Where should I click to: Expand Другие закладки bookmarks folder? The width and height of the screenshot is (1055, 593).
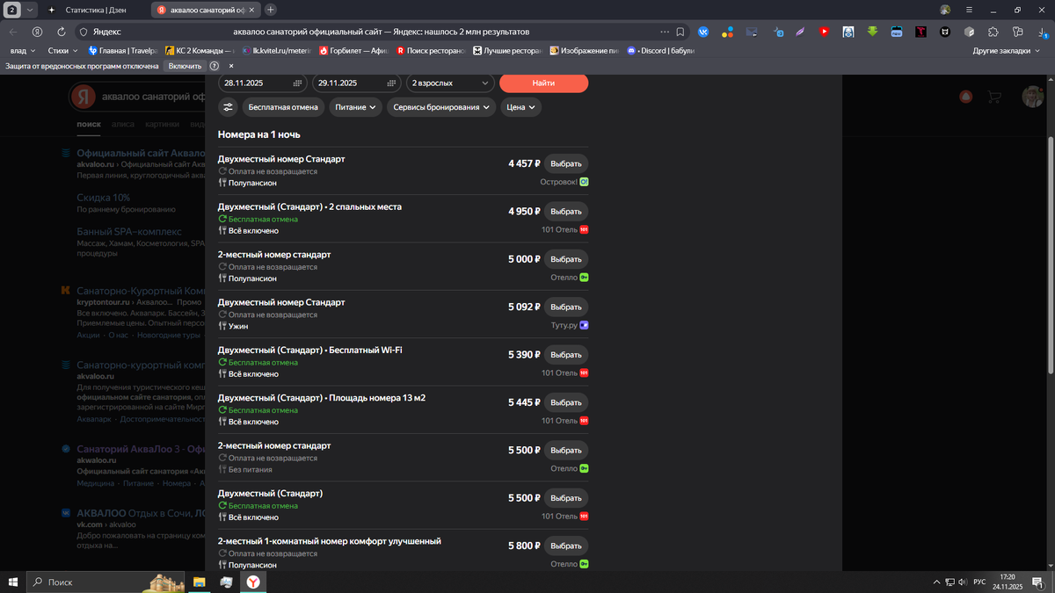pos(1006,51)
